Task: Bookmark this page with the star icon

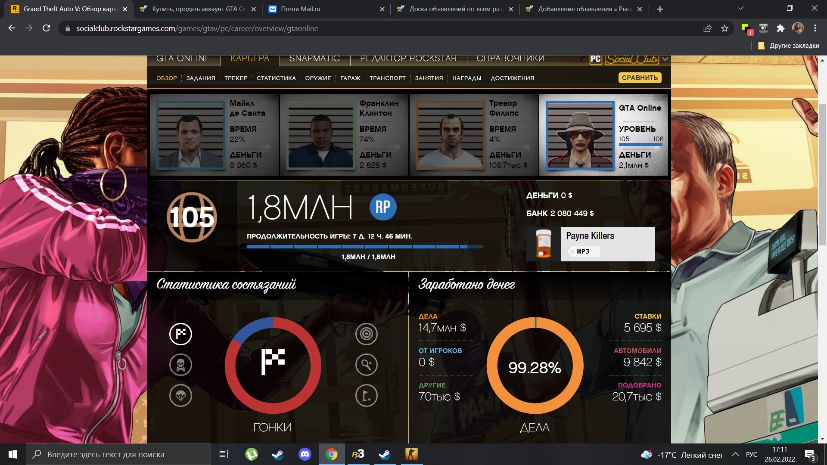Action: (724, 28)
